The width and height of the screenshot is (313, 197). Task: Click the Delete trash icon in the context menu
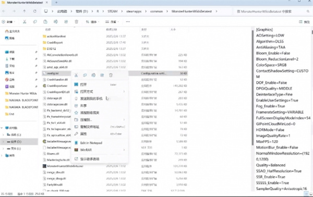pyautogui.click(x=111, y=75)
